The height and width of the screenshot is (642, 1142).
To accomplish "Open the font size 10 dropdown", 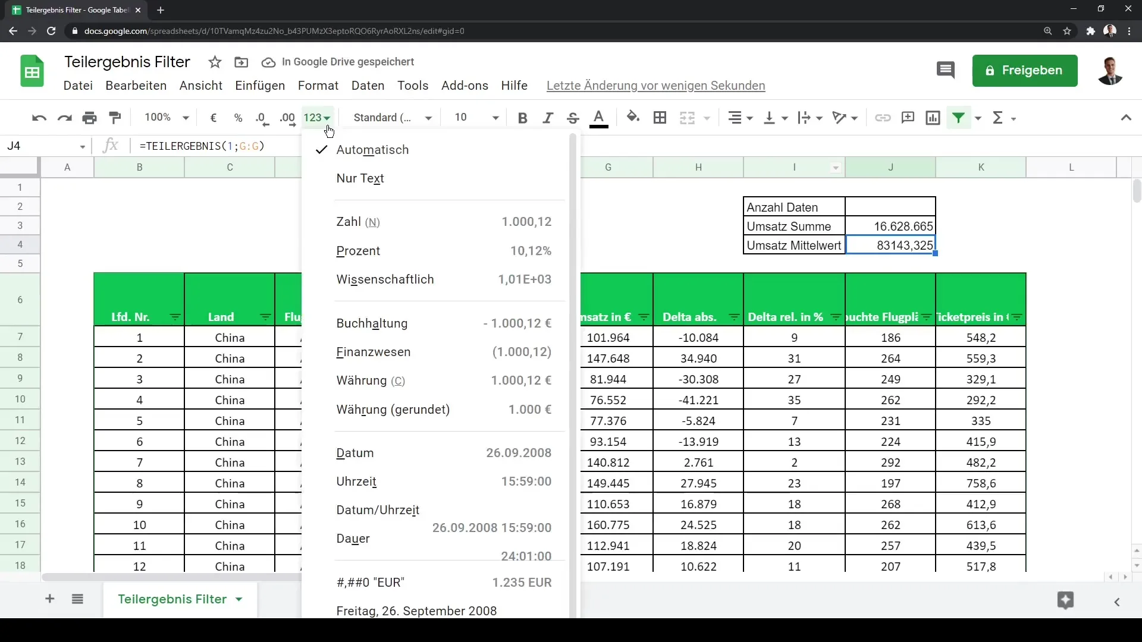I will tap(476, 118).
